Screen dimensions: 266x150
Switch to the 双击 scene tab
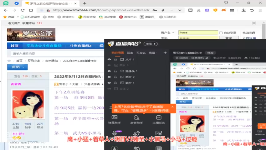(130, 53)
